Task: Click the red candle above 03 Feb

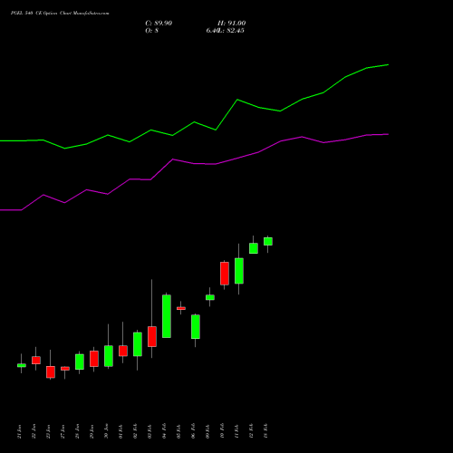Action: (152, 336)
